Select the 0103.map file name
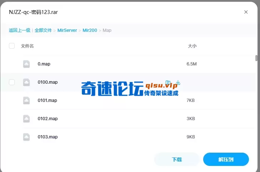Image resolution: width=260 pixels, height=172 pixels. 47,137
